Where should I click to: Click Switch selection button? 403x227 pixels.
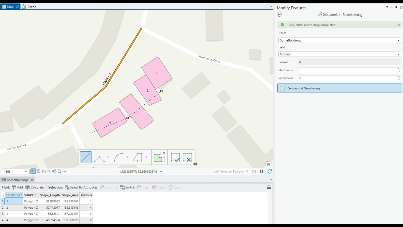pos(127,187)
